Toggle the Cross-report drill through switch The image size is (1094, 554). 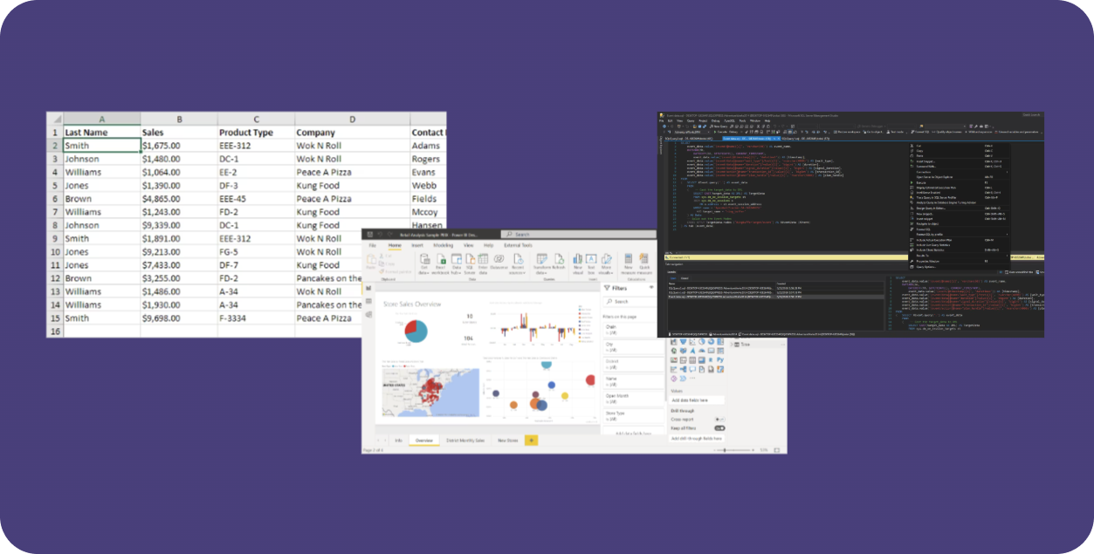click(x=719, y=420)
